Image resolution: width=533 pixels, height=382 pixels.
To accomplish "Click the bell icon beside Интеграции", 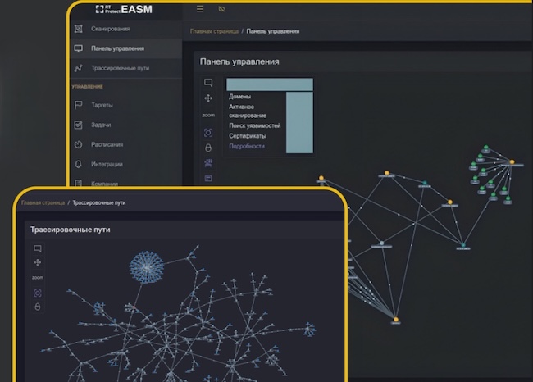I will [x=79, y=164].
